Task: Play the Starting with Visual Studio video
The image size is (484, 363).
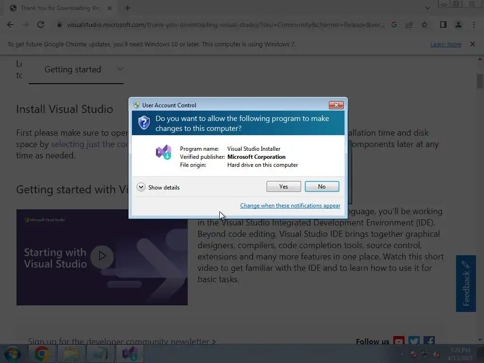Action: (102, 256)
